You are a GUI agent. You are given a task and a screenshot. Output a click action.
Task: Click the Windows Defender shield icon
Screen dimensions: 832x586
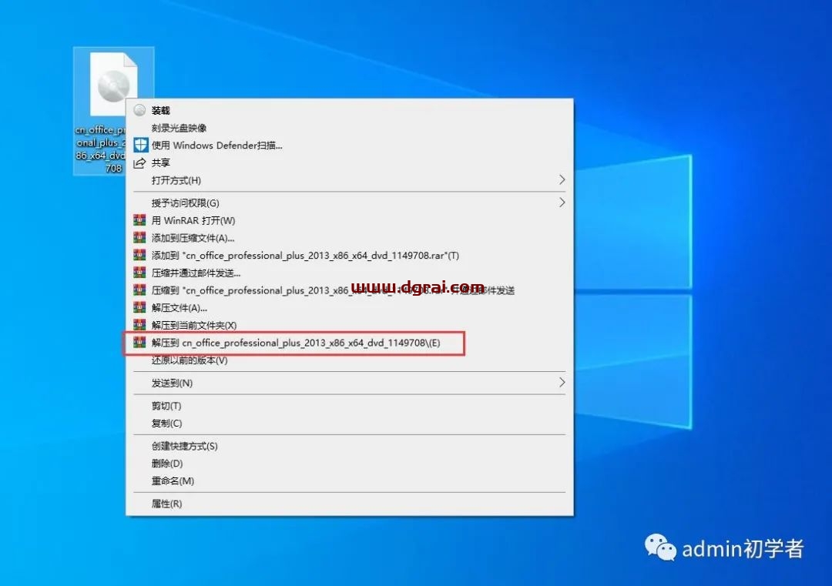click(x=141, y=145)
